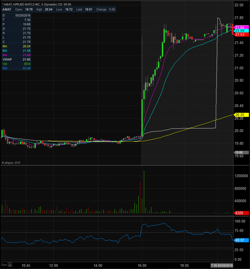Select the magenta 21.64 price tag
The height and width of the screenshot is (269, 250).
click(x=240, y=27)
